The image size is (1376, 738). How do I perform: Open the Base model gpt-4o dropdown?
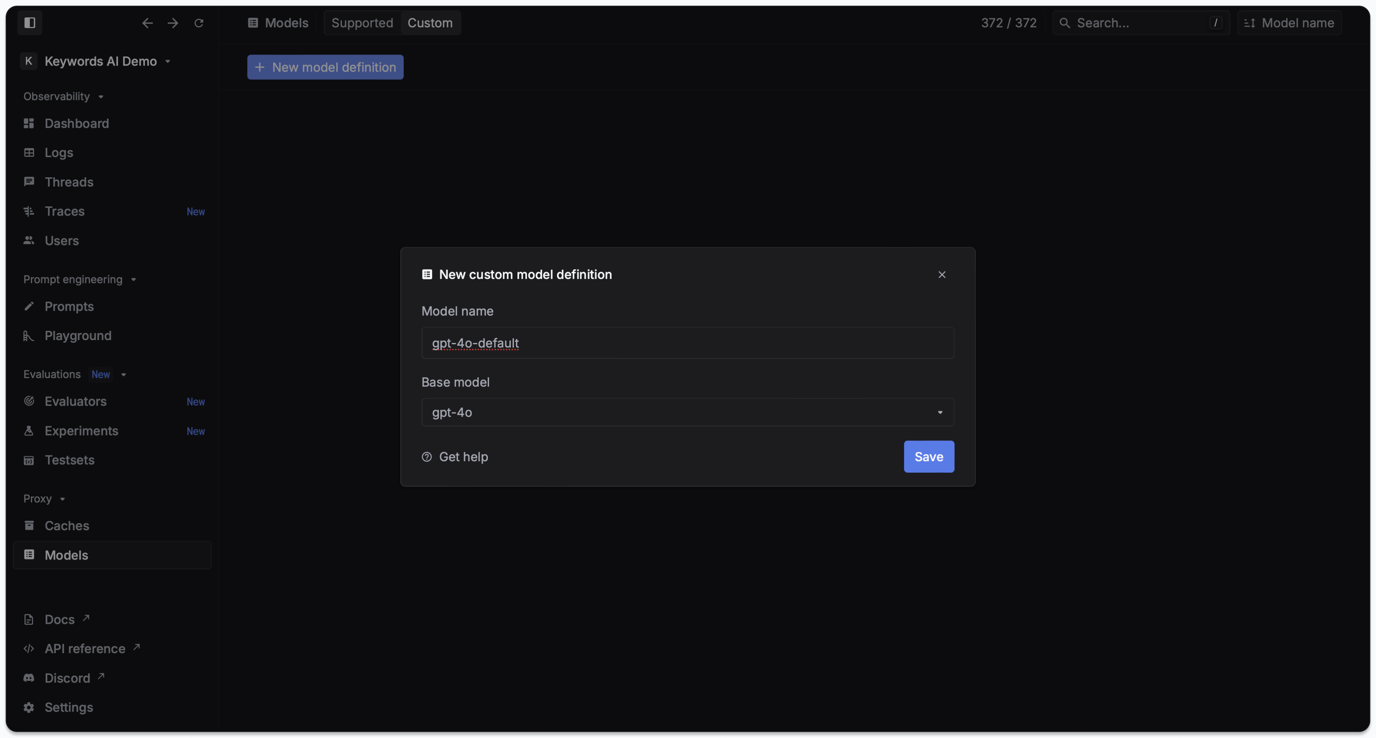687,412
